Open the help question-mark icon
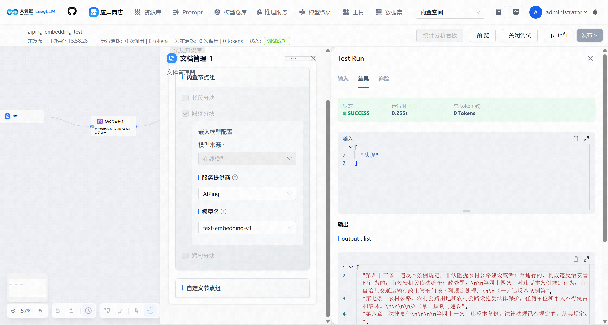608x325 pixels. (499, 12)
